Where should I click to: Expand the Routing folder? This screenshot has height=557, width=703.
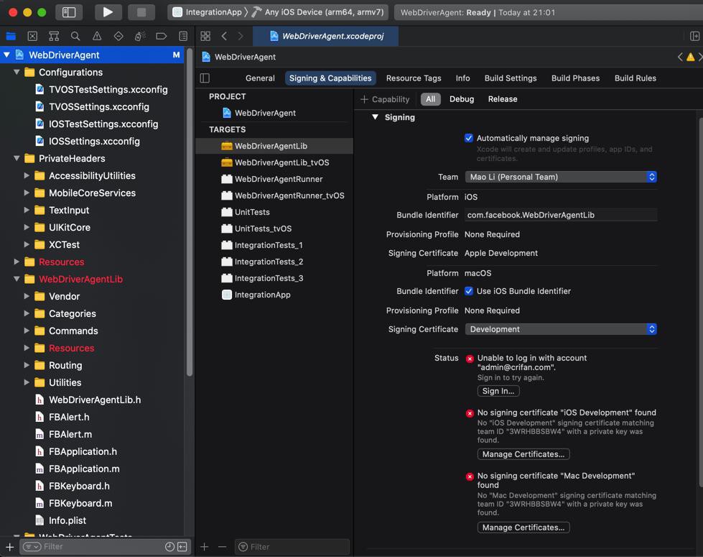(27, 365)
